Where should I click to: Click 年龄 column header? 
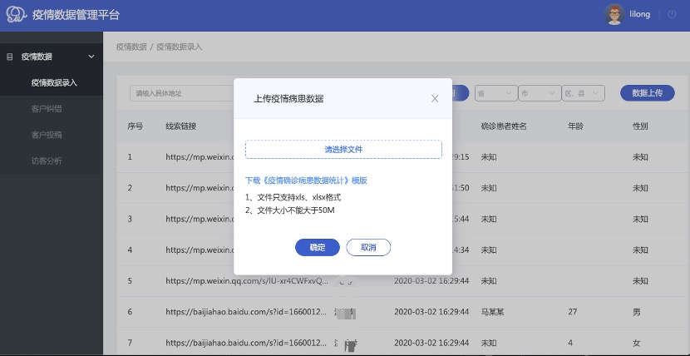[575, 126]
